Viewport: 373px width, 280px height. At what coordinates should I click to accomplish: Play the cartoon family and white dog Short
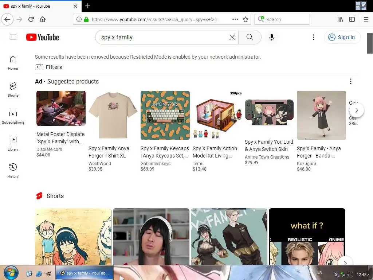pyautogui.click(x=73, y=237)
